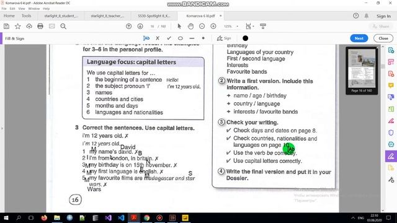Open the Windows Start menu
Viewport: 397px width, 223px height.
6,217
